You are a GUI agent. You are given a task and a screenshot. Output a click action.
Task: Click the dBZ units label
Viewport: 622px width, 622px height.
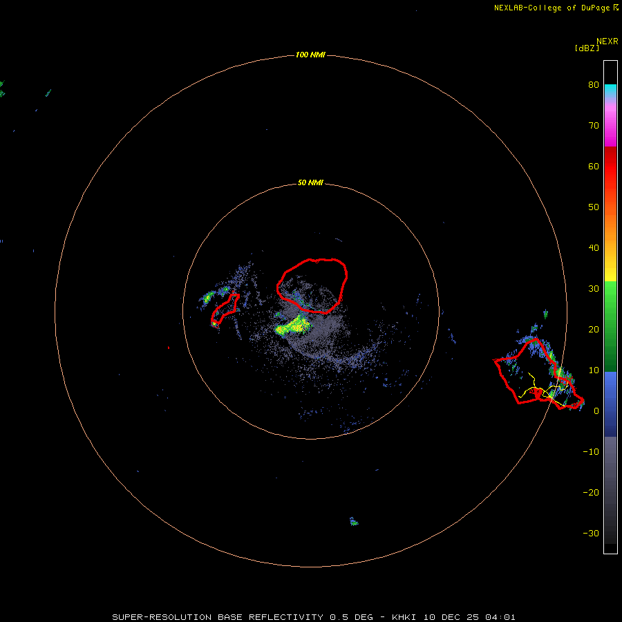tap(587, 48)
